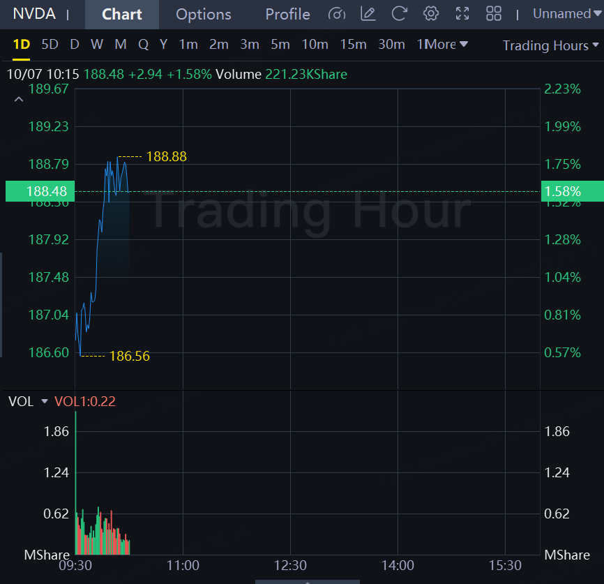The width and height of the screenshot is (604, 584).
Task: Click the 189.67 price axis label
Action: pyautogui.click(x=49, y=89)
